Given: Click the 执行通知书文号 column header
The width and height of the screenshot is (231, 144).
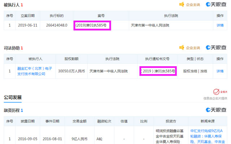Looking at the screenshot, I should pyautogui.click(x=157, y=59).
